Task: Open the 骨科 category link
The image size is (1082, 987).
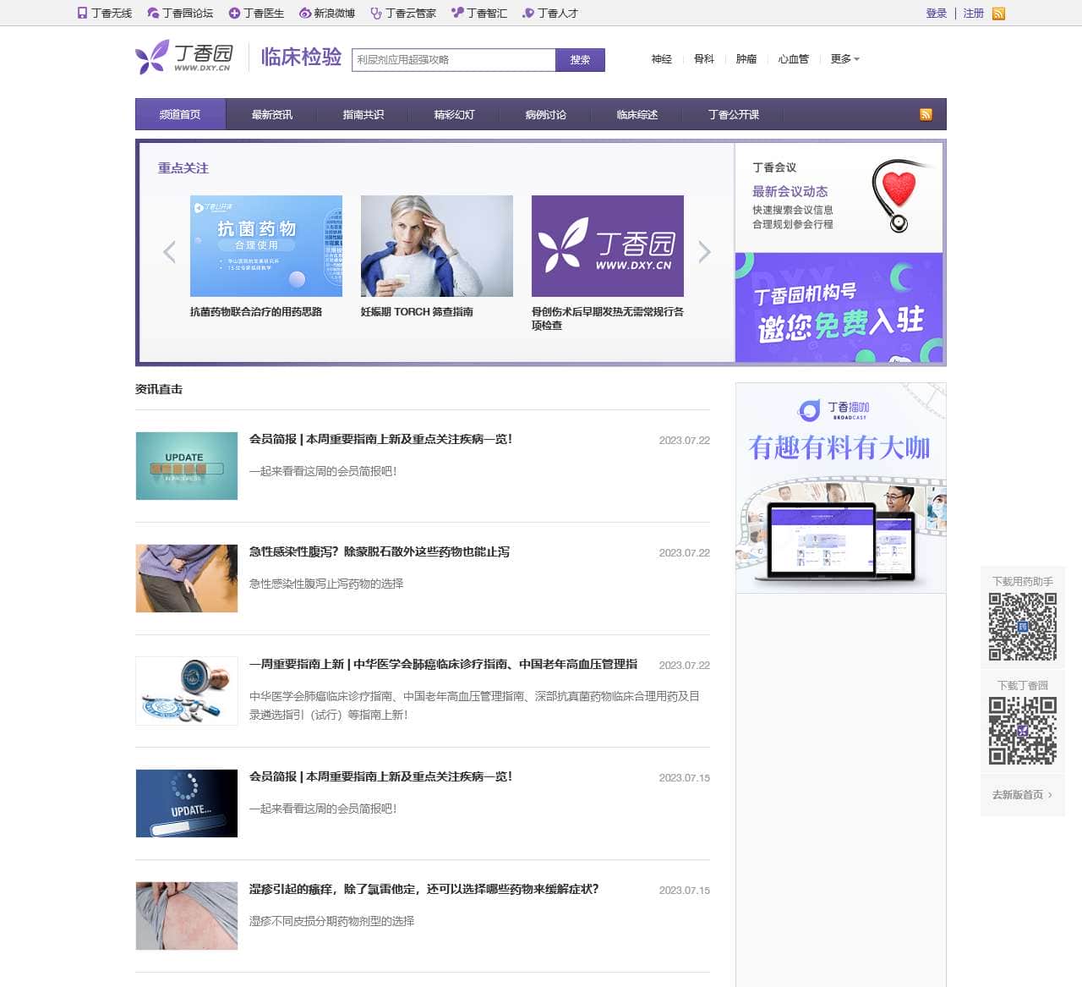Action: click(x=703, y=59)
